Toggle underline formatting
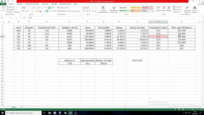204x115 pixels. [27, 11]
